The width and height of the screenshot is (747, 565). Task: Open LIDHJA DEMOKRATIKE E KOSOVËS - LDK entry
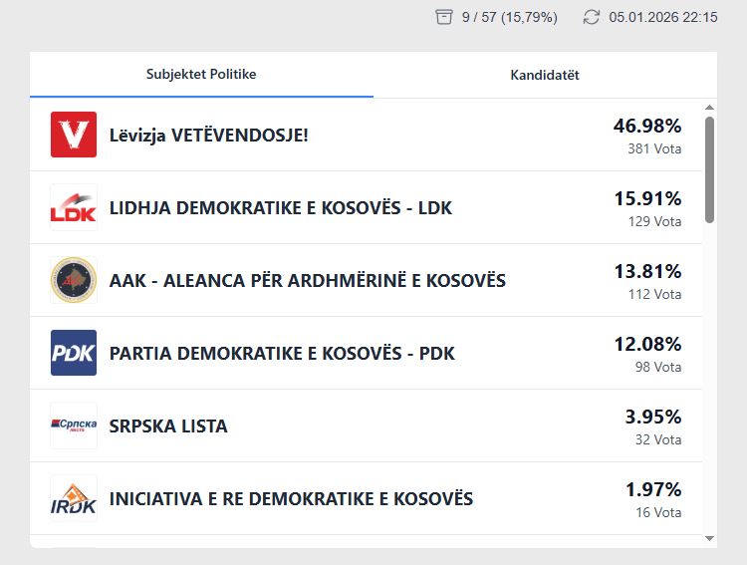click(x=280, y=208)
